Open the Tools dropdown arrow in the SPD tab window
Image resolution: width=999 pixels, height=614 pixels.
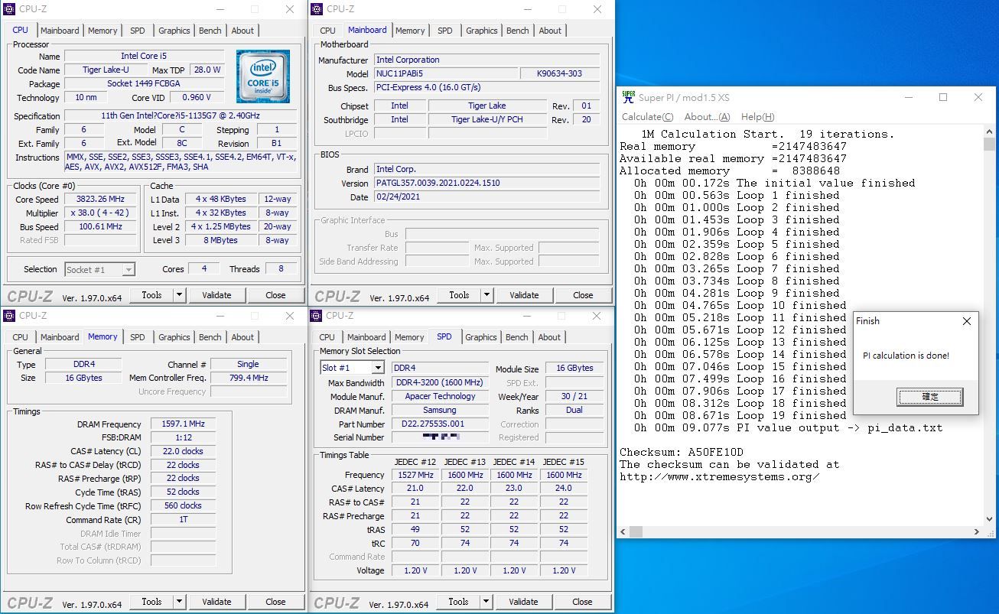point(486,602)
